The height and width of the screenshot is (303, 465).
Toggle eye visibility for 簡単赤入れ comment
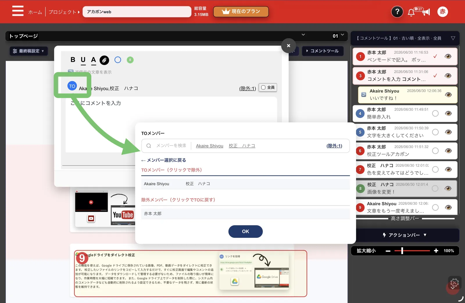(x=448, y=113)
